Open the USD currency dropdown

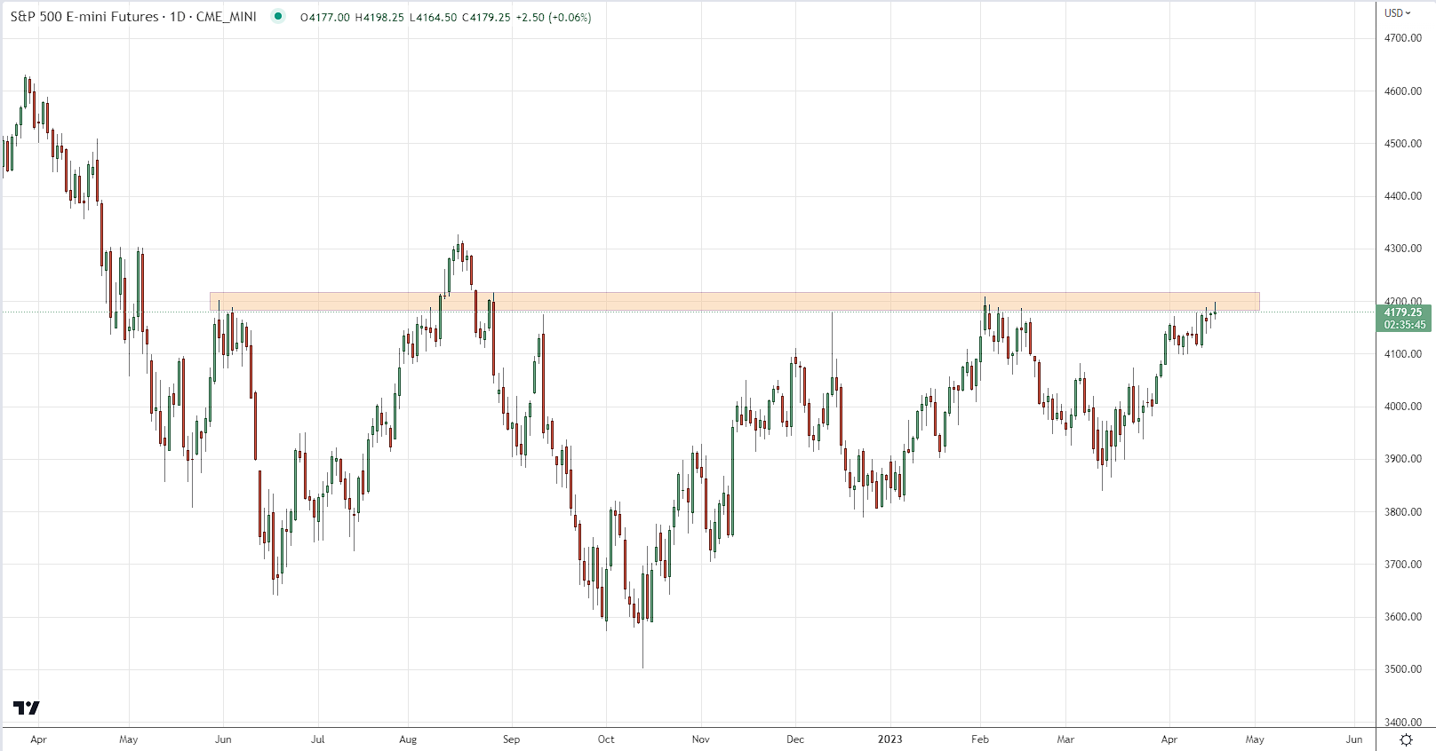click(1397, 12)
